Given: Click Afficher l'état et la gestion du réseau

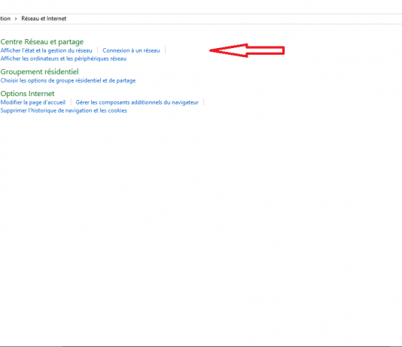Looking at the screenshot, I should tap(46, 50).
